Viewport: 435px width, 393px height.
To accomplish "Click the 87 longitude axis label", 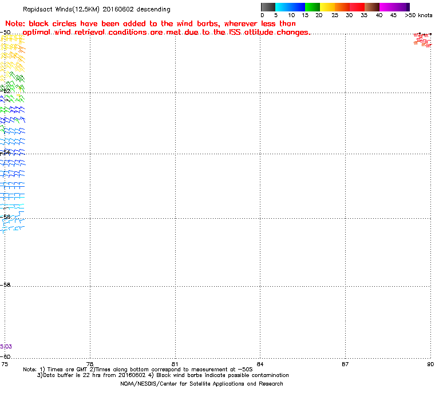I will pos(345,364).
